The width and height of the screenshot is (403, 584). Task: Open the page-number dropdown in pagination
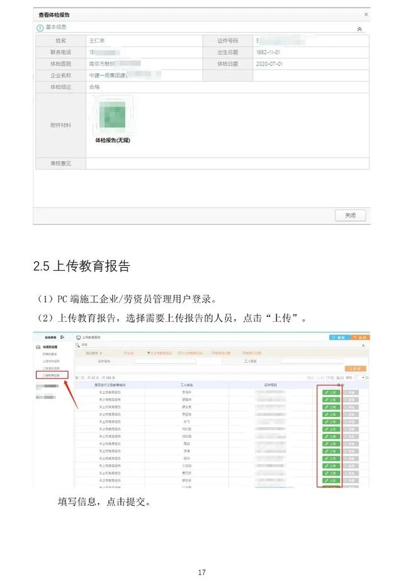360,377
